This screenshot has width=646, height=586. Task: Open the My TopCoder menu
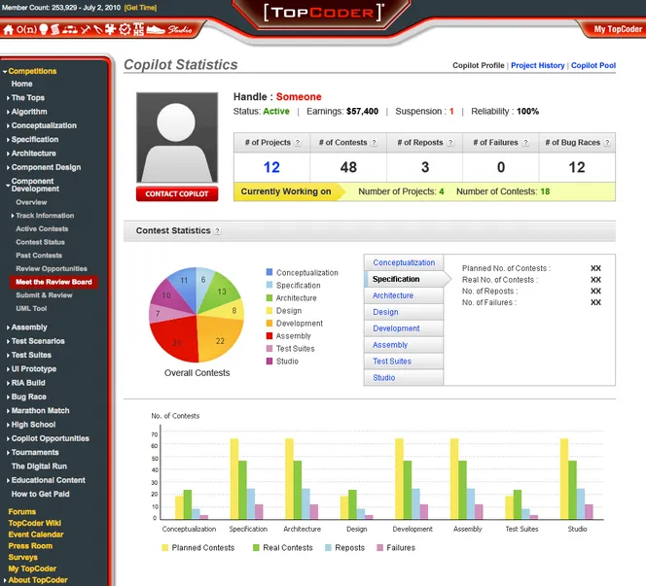[617, 29]
